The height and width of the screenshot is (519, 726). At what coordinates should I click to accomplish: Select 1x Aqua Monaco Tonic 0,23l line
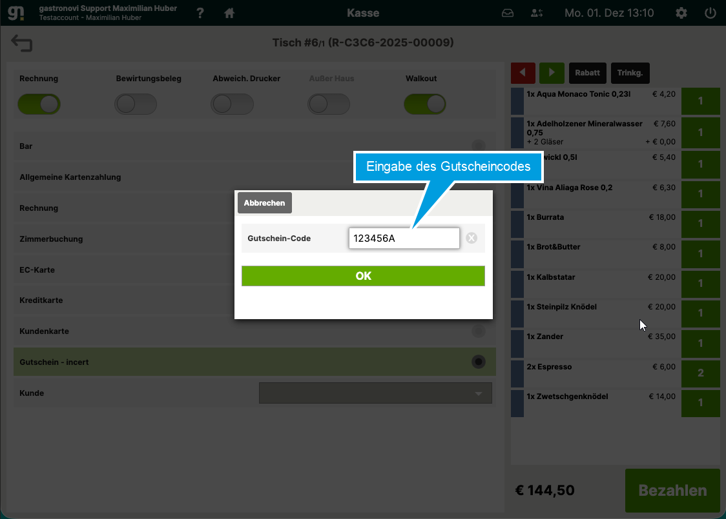click(x=596, y=101)
